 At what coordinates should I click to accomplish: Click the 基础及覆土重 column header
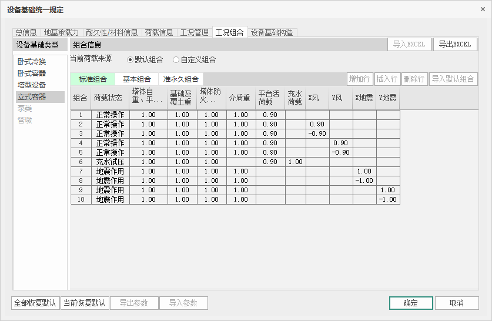(x=182, y=98)
